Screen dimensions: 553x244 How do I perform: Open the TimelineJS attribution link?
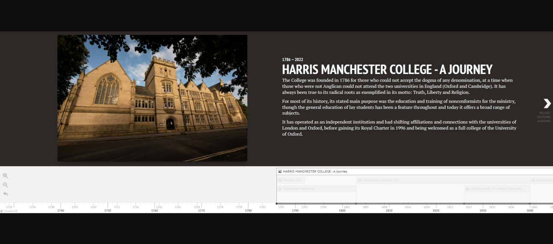point(9,211)
